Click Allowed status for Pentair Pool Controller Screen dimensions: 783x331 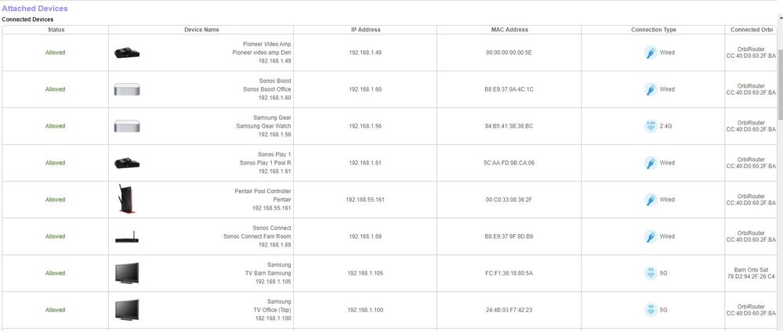(x=56, y=200)
